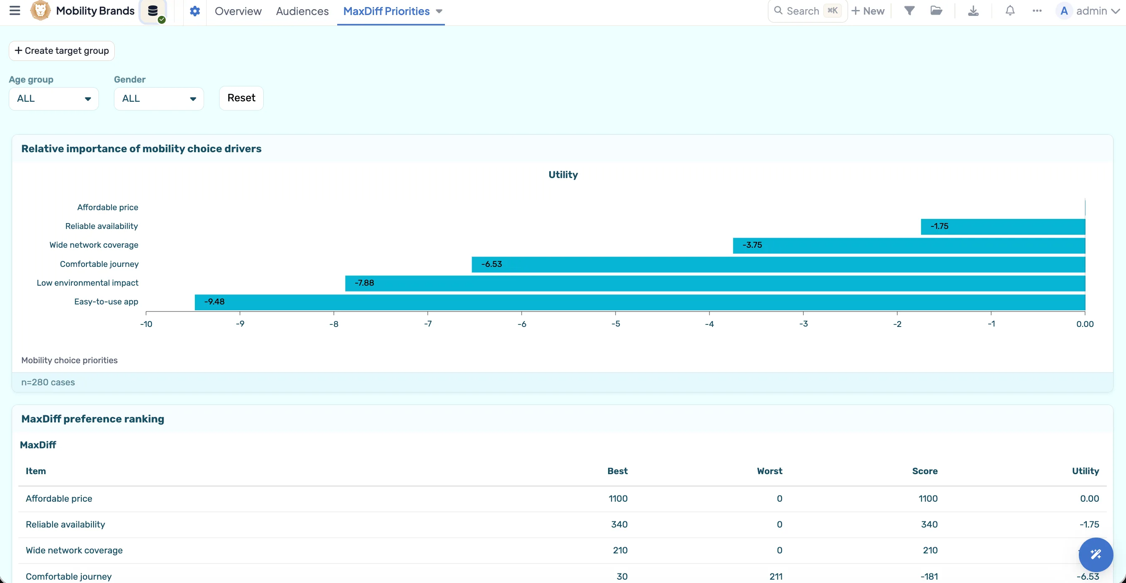Select the Reliable availability table row
1126x583 pixels.
point(562,525)
